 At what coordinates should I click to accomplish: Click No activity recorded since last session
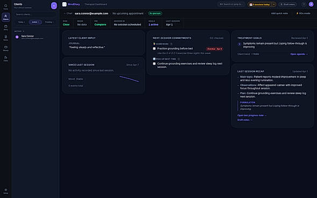(91, 70)
